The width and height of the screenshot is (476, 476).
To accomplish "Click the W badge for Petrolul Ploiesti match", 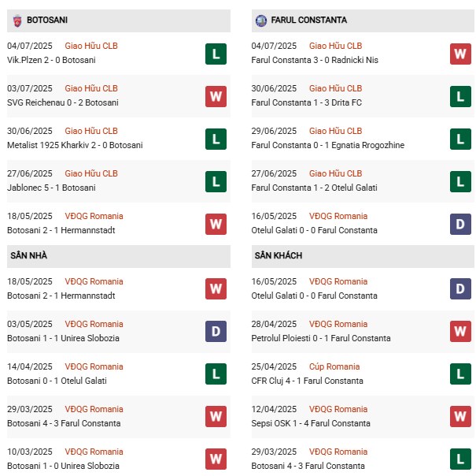I will click(460, 332).
